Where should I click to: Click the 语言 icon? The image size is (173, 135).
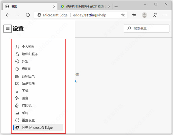pyautogui.click(x=17, y=98)
